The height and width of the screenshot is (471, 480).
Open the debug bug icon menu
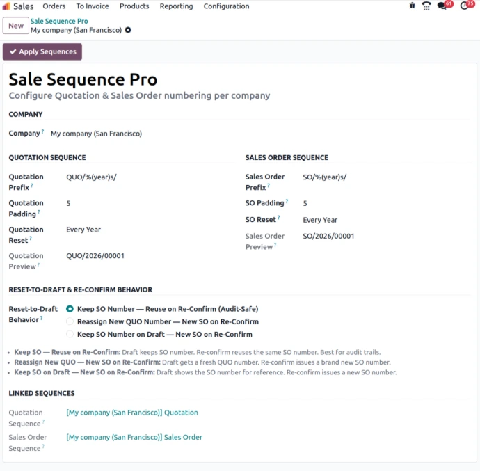[x=412, y=6]
